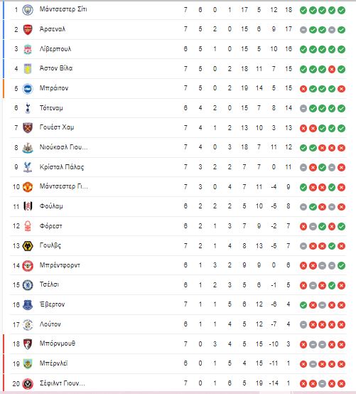
Task: Click Brentford's latest green win icon
Action: tap(341, 265)
